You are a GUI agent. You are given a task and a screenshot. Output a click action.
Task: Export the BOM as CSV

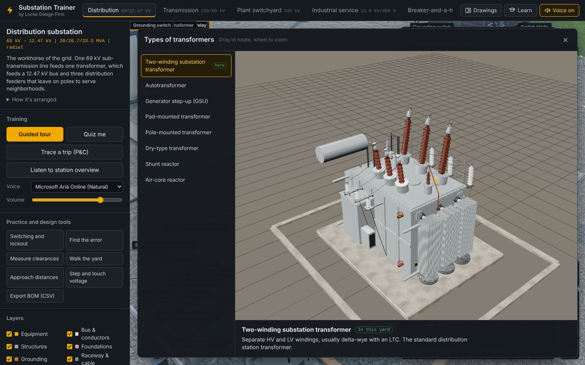[35, 296]
